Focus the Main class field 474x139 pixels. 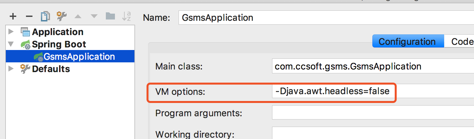tap(373, 67)
